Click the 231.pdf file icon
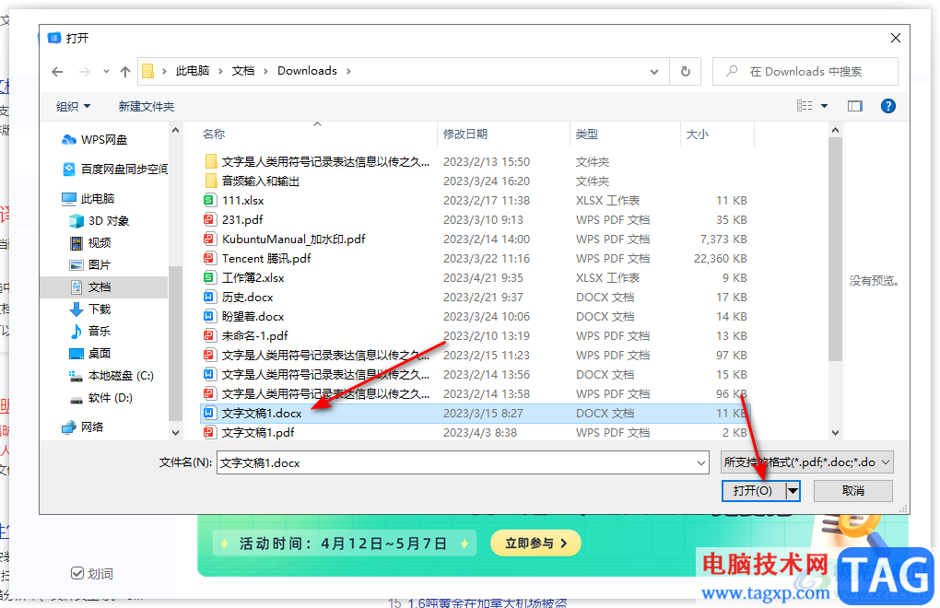 click(x=208, y=219)
